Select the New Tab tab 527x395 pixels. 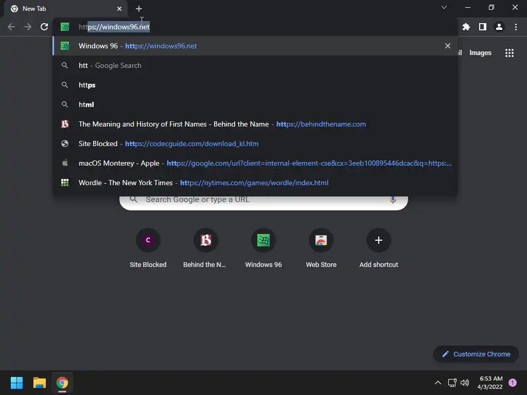pyautogui.click(x=66, y=9)
